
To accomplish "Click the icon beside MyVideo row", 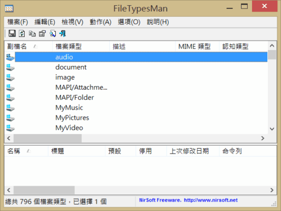I will click(10, 128).
